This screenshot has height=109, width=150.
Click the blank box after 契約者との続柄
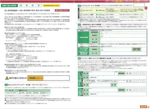click(144, 49)
